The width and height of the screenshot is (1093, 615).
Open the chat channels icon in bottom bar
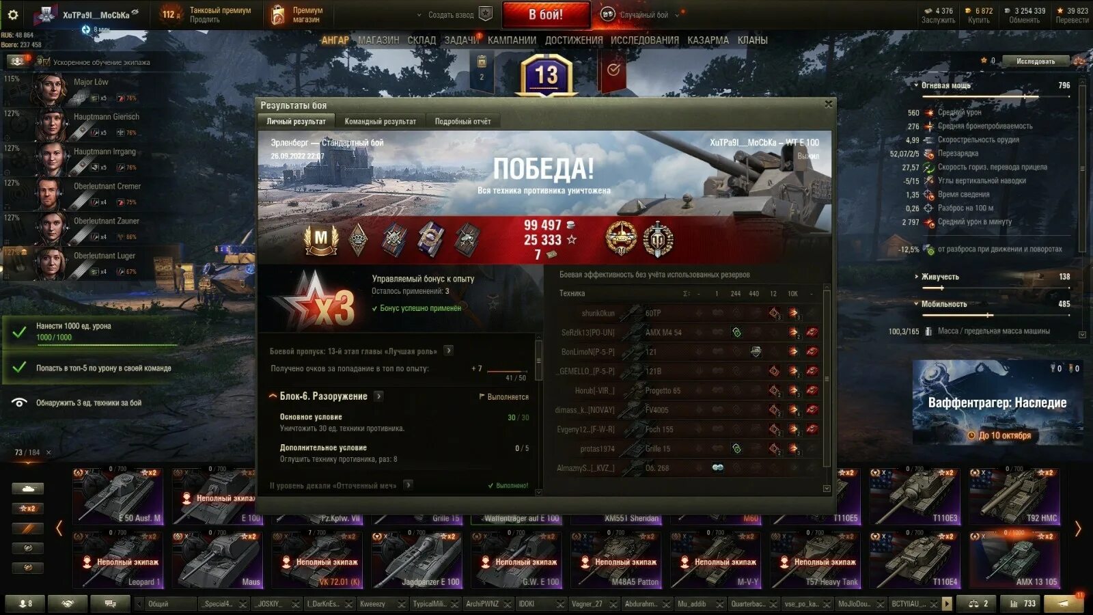coord(109,603)
